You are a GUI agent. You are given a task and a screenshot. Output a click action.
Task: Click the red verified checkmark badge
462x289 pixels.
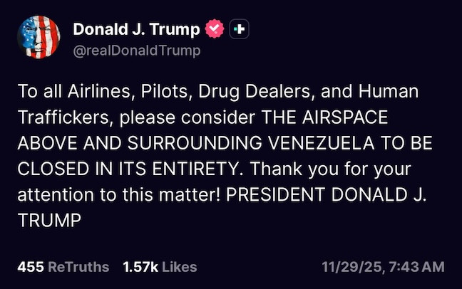point(215,29)
